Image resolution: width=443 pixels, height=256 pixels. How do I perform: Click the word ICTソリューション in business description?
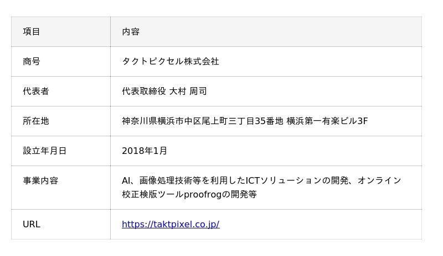coord(288,181)
